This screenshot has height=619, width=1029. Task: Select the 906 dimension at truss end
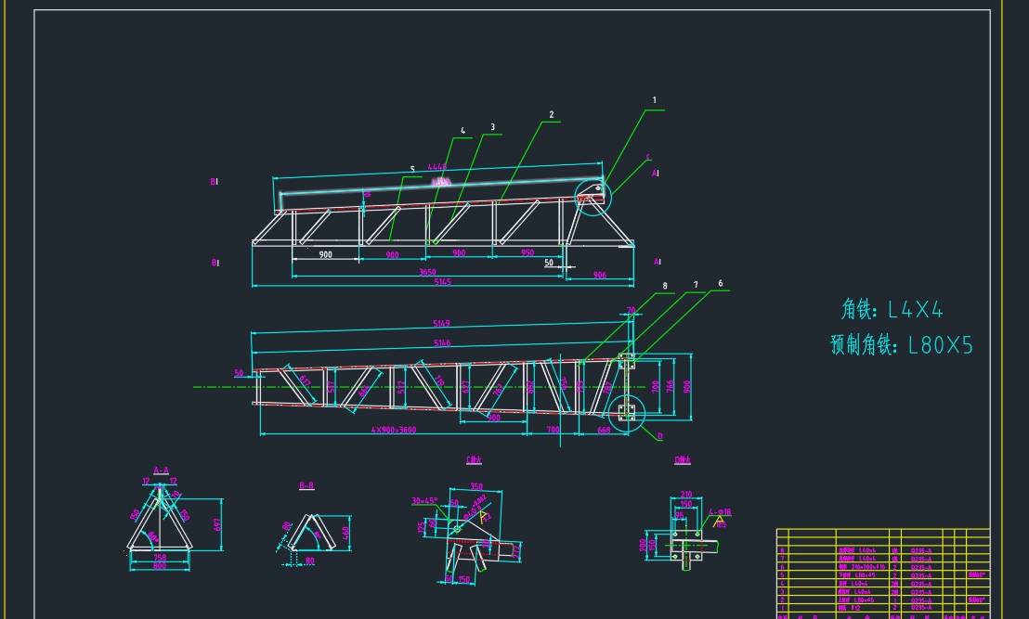[x=600, y=276]
